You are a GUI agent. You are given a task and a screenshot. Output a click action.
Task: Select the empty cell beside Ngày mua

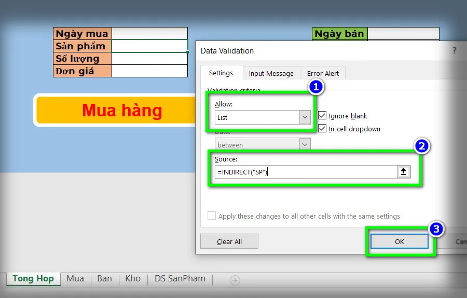149,34
